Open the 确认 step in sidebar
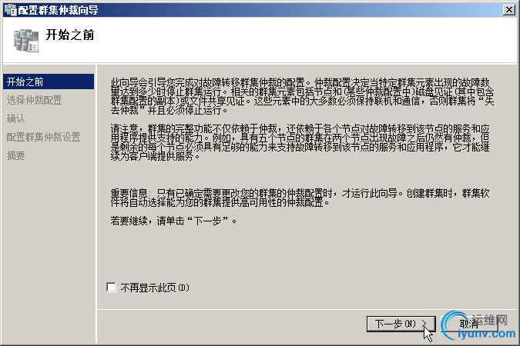The image size is (520, 346). (15, 118)
